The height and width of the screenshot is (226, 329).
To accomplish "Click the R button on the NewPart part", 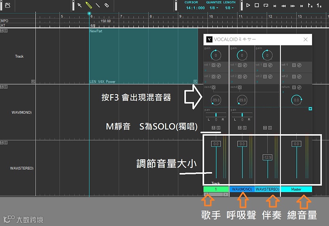I will pos(195,81).
